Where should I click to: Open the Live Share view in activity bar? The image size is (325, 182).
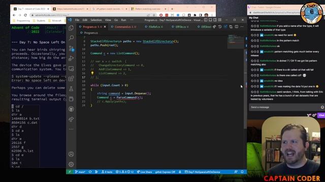[71, 119]
